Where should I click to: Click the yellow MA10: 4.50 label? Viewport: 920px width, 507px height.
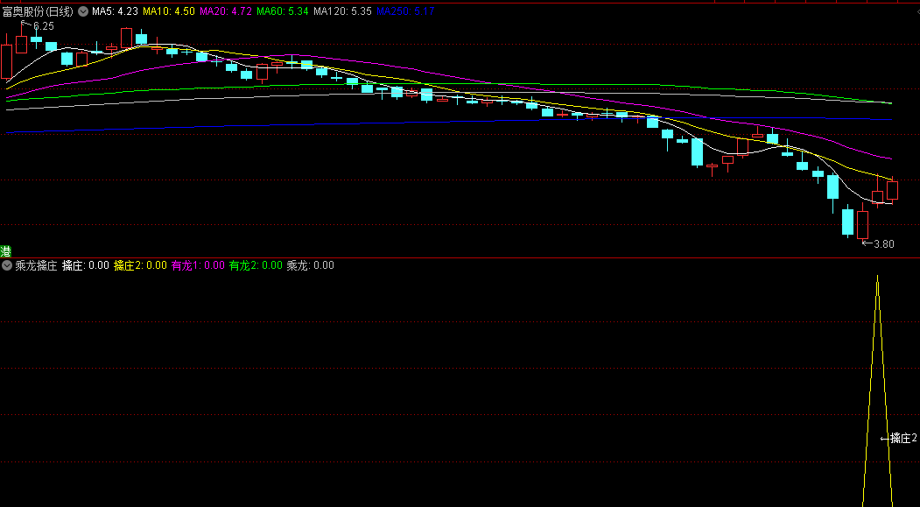click(168, 11)
